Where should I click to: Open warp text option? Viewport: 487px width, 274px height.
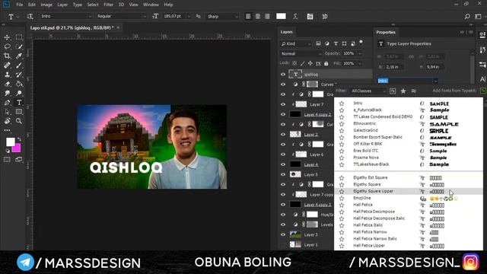click(295, 17)
